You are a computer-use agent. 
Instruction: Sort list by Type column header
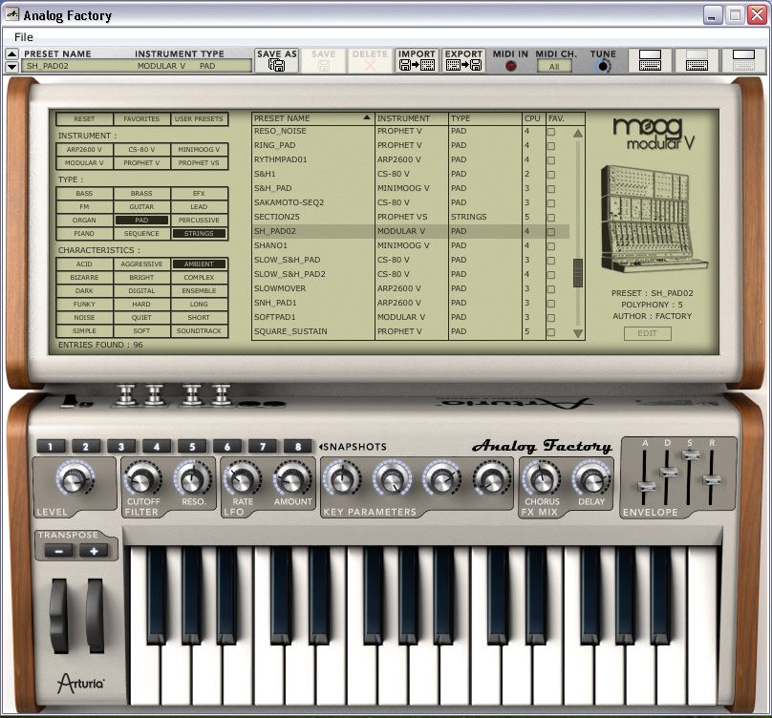(x=485, y=118)
